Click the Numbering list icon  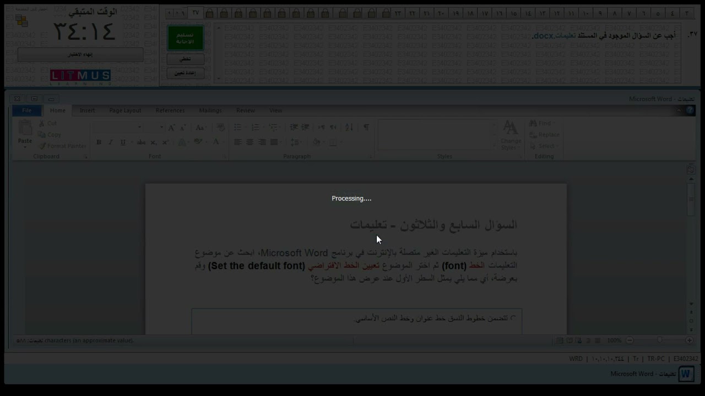click(x=256, y=127)
